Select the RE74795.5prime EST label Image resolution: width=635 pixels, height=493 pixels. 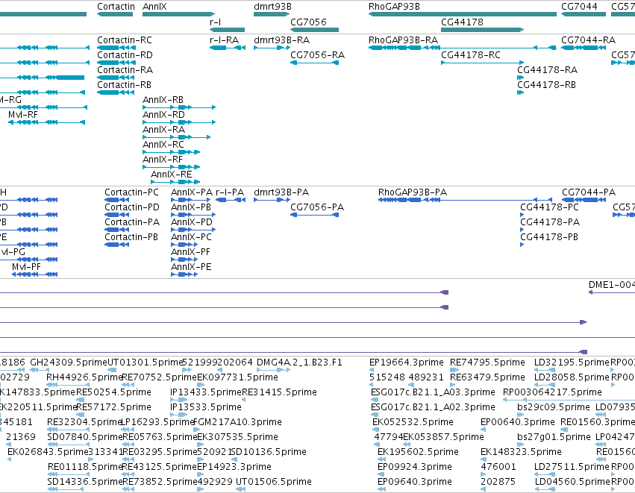tap(487, 362)
